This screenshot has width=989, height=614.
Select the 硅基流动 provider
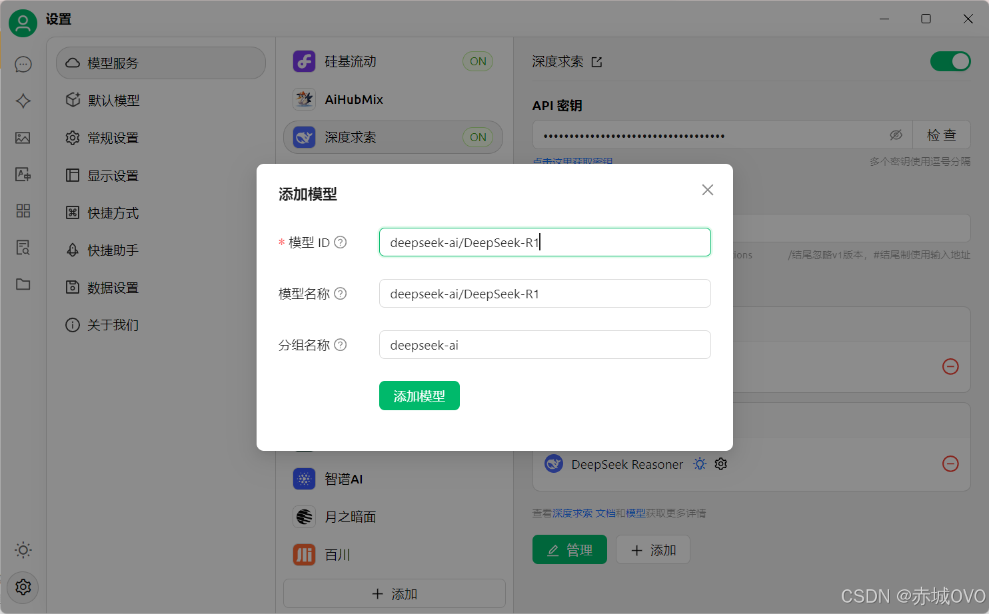(393, 61)
